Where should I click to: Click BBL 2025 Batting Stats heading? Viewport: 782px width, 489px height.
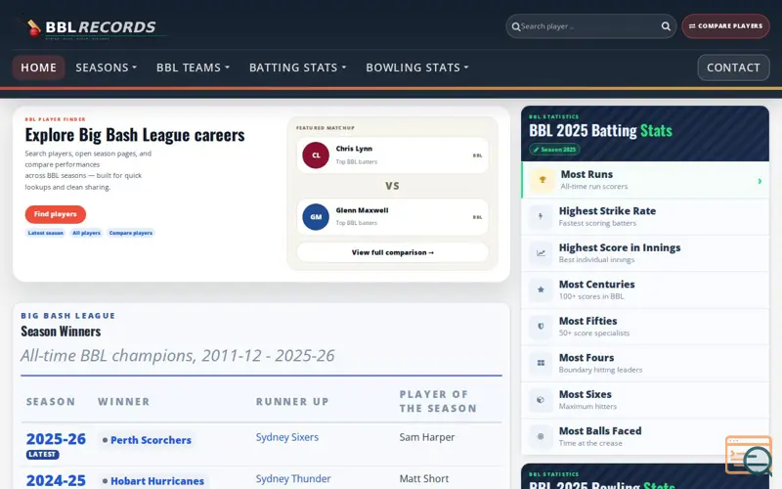pyautogui.click(x=600, y=131)
